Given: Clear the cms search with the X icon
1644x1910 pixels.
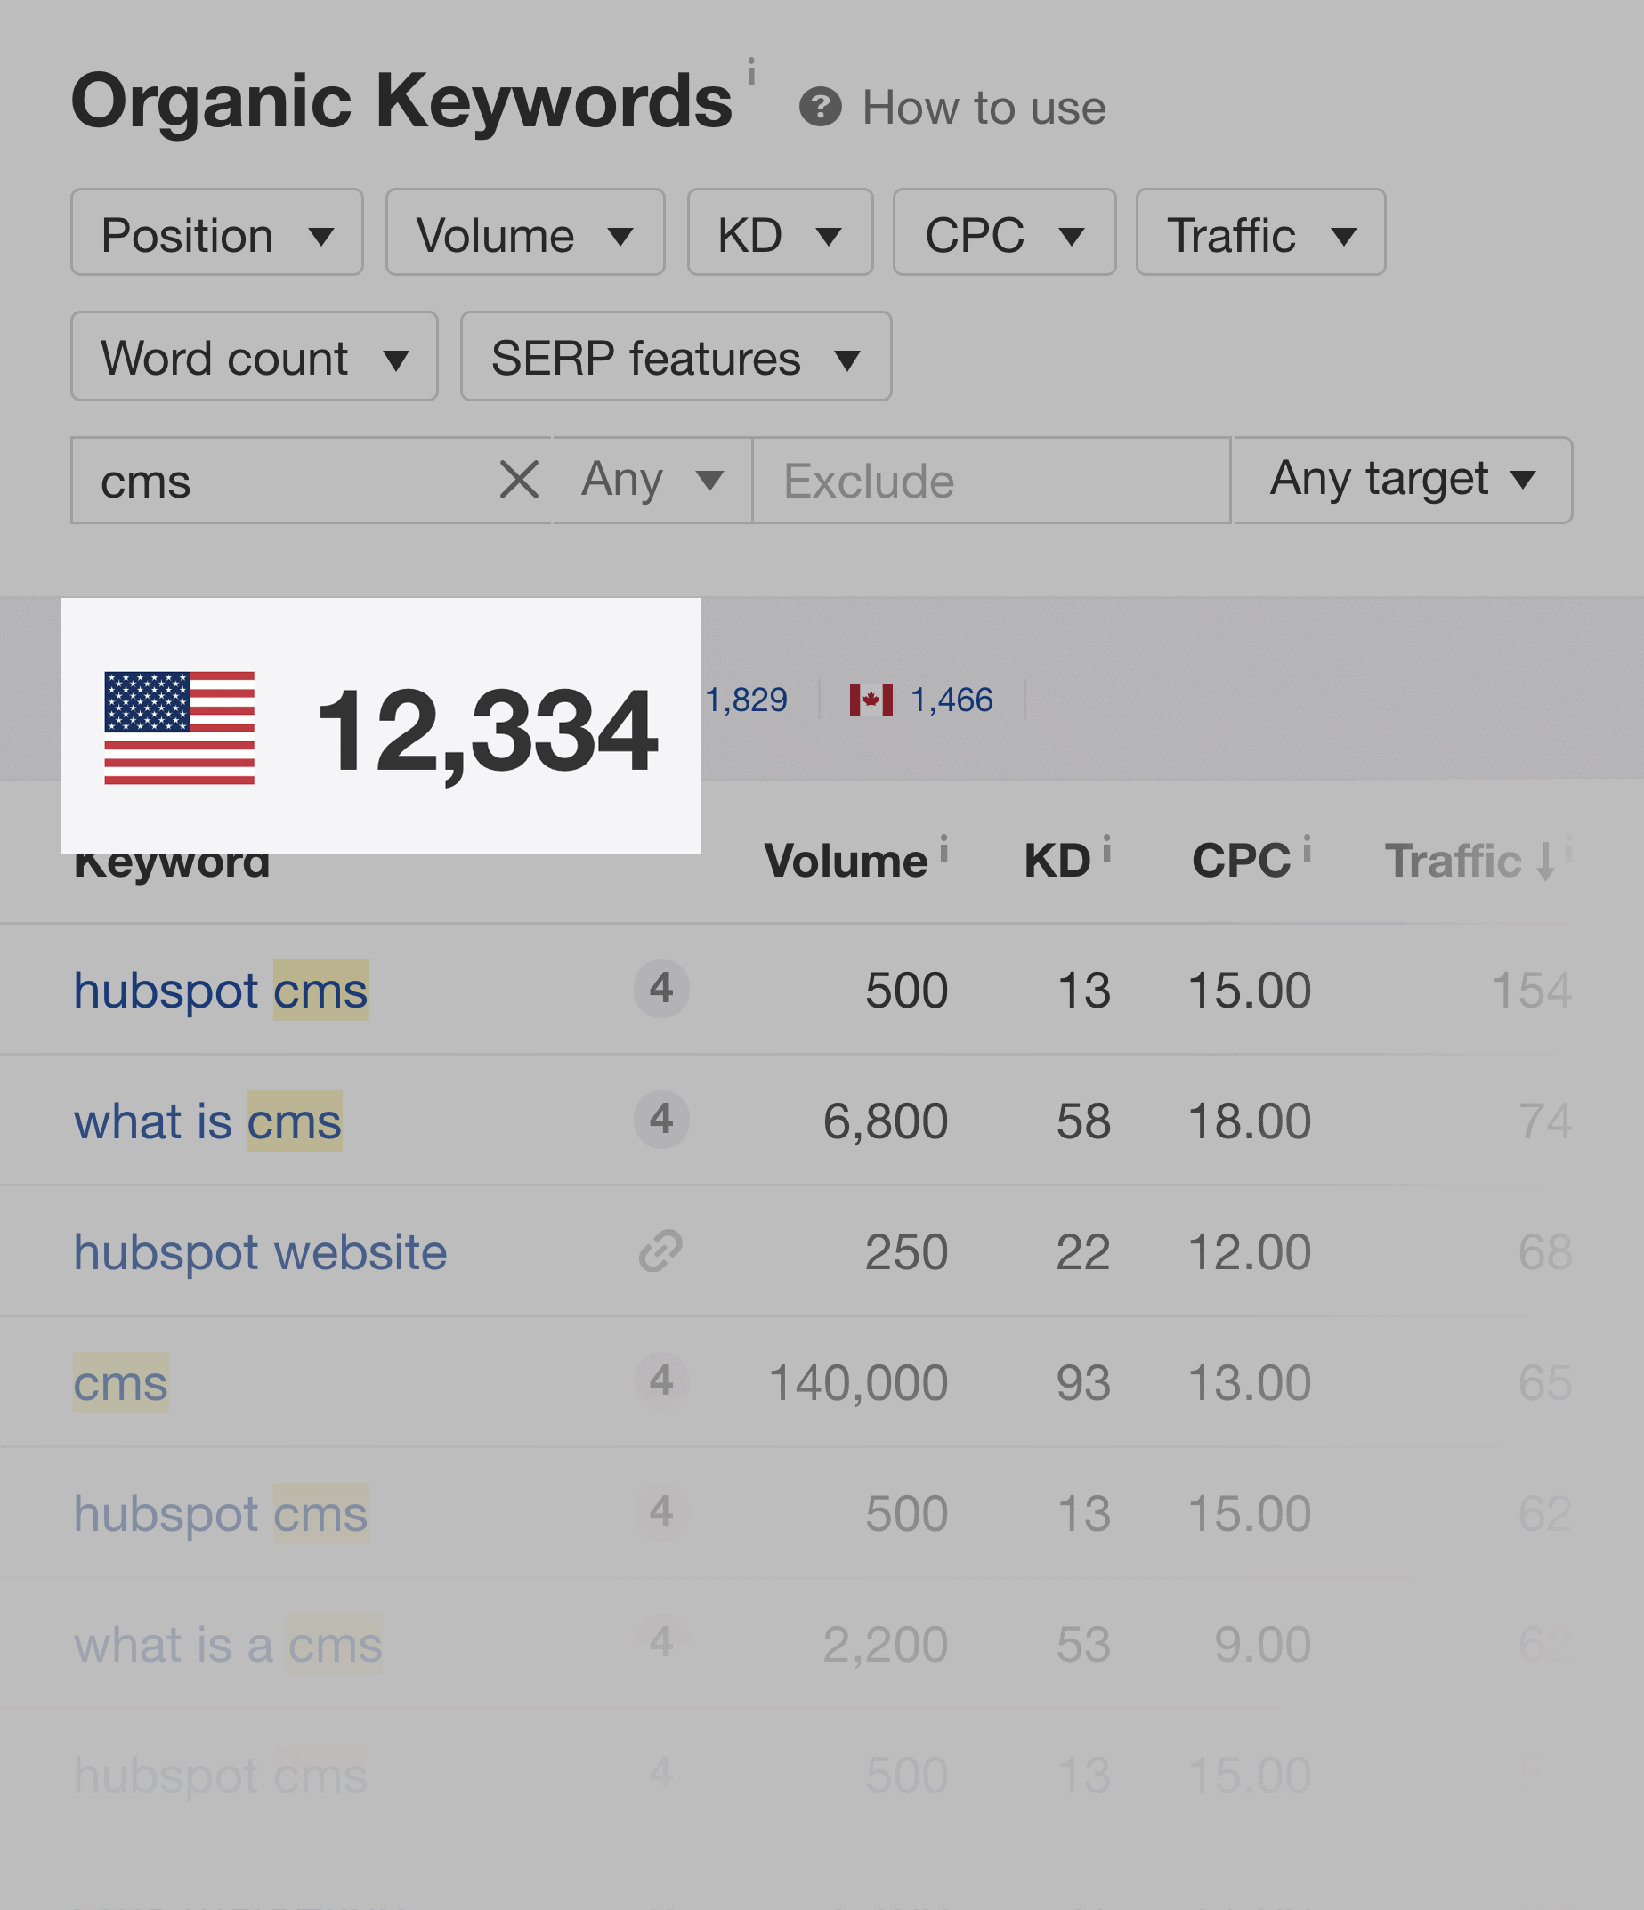Looking at the screenshot, I should 519,481.
